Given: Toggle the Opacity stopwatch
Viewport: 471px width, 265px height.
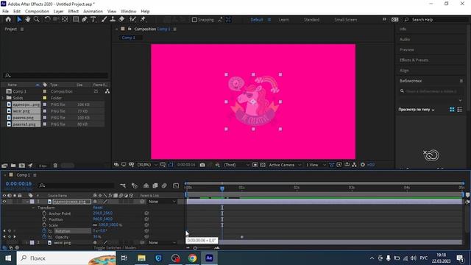Looking at the screenshot, I should 44,237.
